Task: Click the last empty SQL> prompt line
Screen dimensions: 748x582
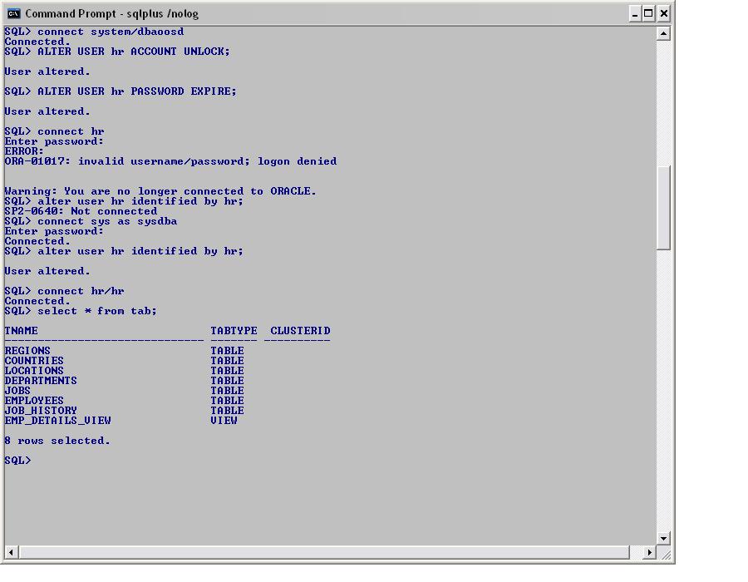Action: 17,461
